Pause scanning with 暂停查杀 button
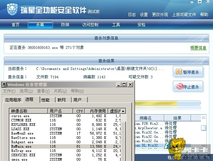Viewport: 213px width, 161px height. tap(188, 72)
